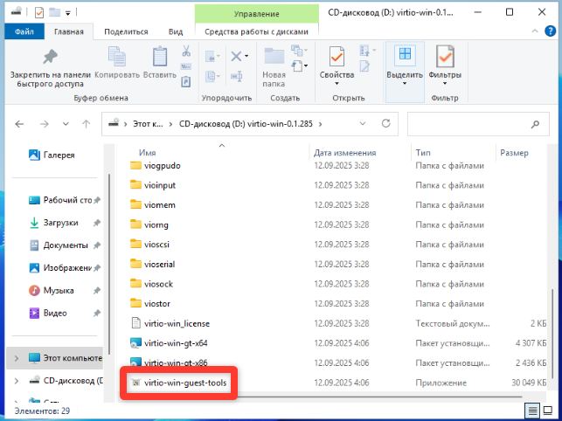Click the Refresh button beside the address bar
The image size is (562, 421).
[x=387, y=124]
